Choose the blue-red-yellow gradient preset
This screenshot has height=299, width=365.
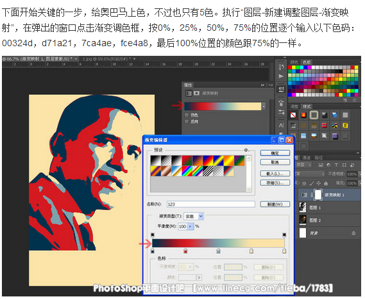(208, 160)
